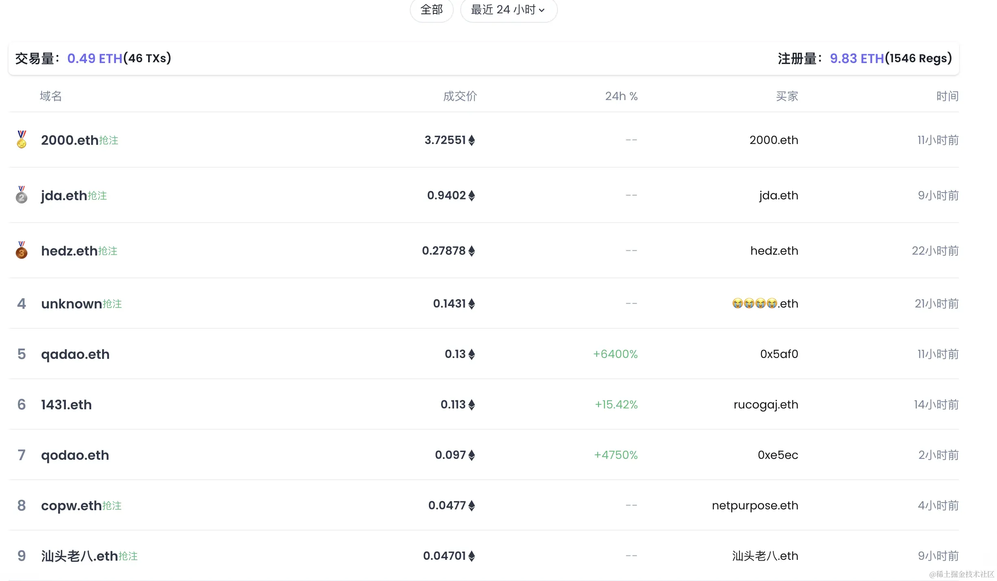Click buyer address 0xe5ec
Screen dimensions: 997x581
click(778, 455)
